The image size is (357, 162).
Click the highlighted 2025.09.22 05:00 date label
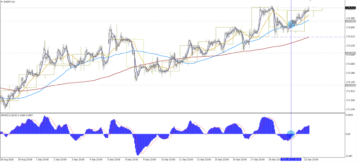(291, 159)
